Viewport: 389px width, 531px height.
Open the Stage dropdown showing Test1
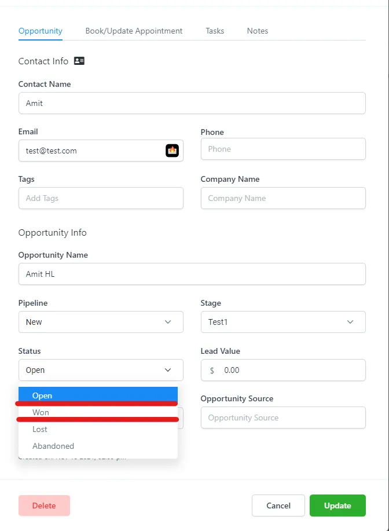click(283, 322)
